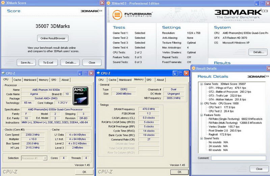Select GT3 - Troll's Lair result row

[x=225, y=96]
